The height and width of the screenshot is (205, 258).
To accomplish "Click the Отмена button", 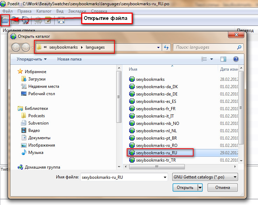I will tap(222, 188).
